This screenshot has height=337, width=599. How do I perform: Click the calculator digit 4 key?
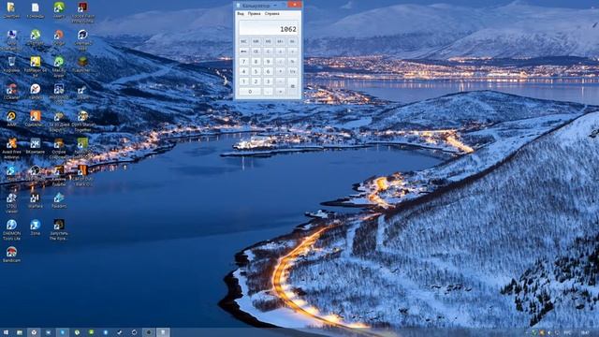pos(243,71)
